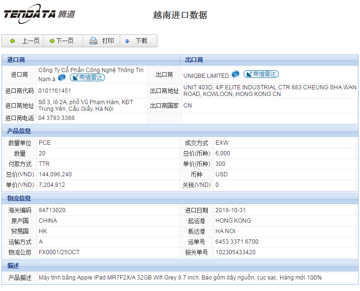The width and height of the screenshot is (360, 291).
Task: Click the globe icon beside importer name
Action: (x=62, y=77)
